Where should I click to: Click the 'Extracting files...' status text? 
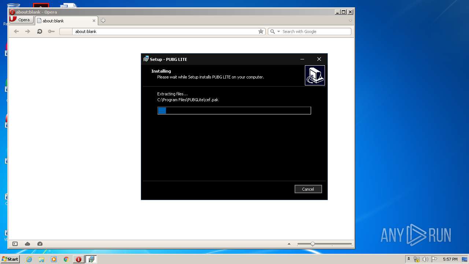172,94
